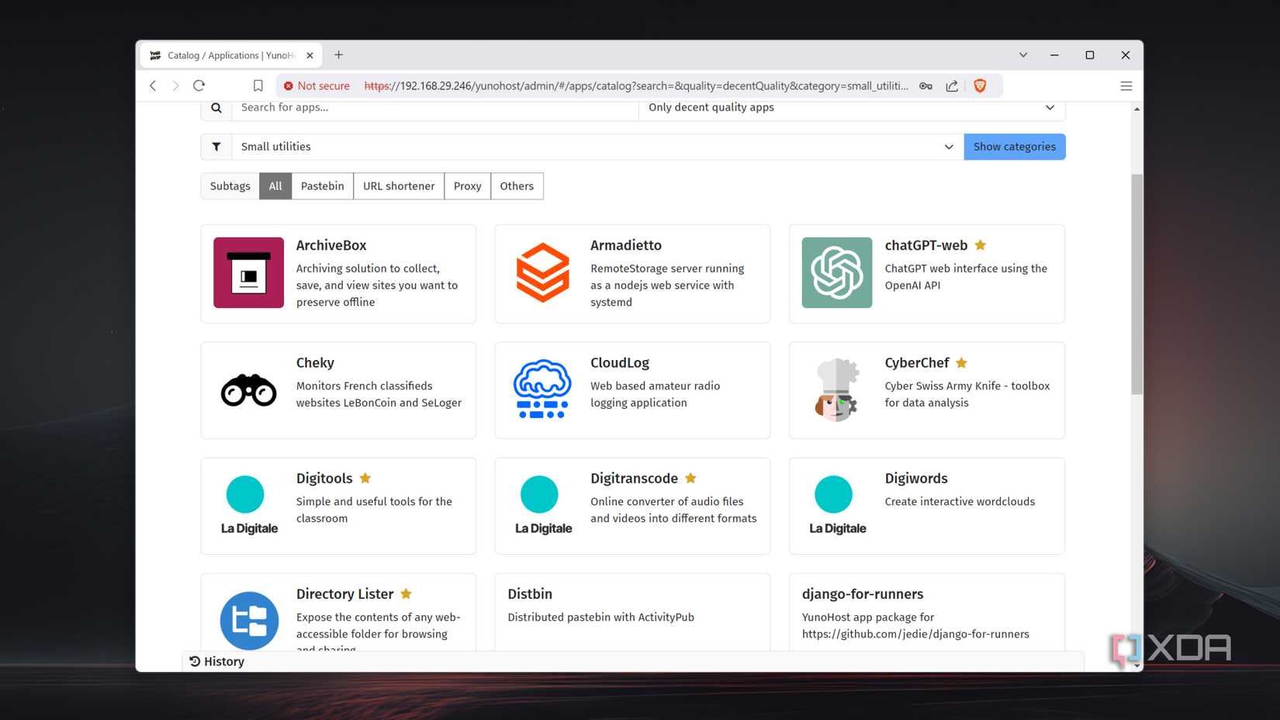Image resolution: width=1280 pixels, height=720 pixels.
Task: Expand the History panel at the bottom
Action: pos(217,661)
